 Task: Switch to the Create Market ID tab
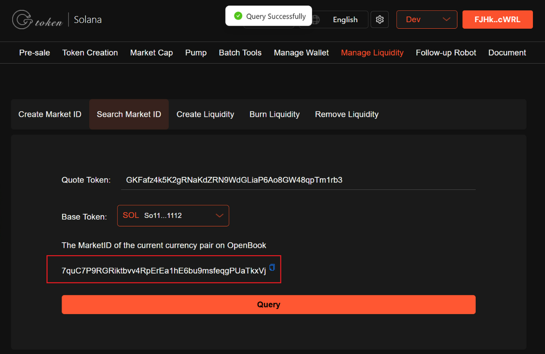pos(50,114)
